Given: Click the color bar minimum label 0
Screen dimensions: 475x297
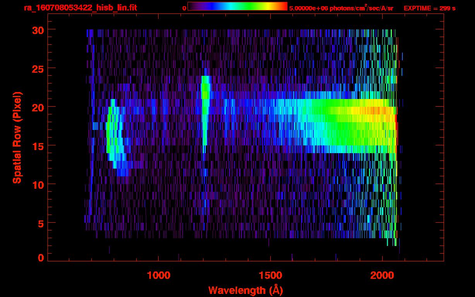Looking at the screenshot, I should (x=185, y=8).
